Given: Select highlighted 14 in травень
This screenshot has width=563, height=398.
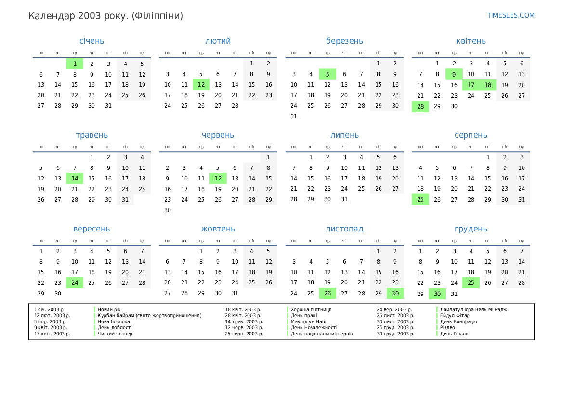Looking at the screenshot, I should click(x=75, y=179).
